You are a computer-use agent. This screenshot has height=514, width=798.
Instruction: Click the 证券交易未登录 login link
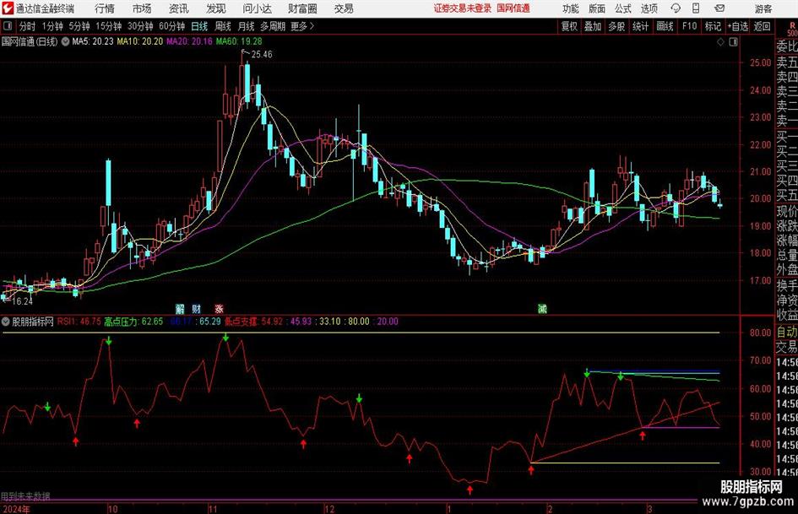[463, 8]
